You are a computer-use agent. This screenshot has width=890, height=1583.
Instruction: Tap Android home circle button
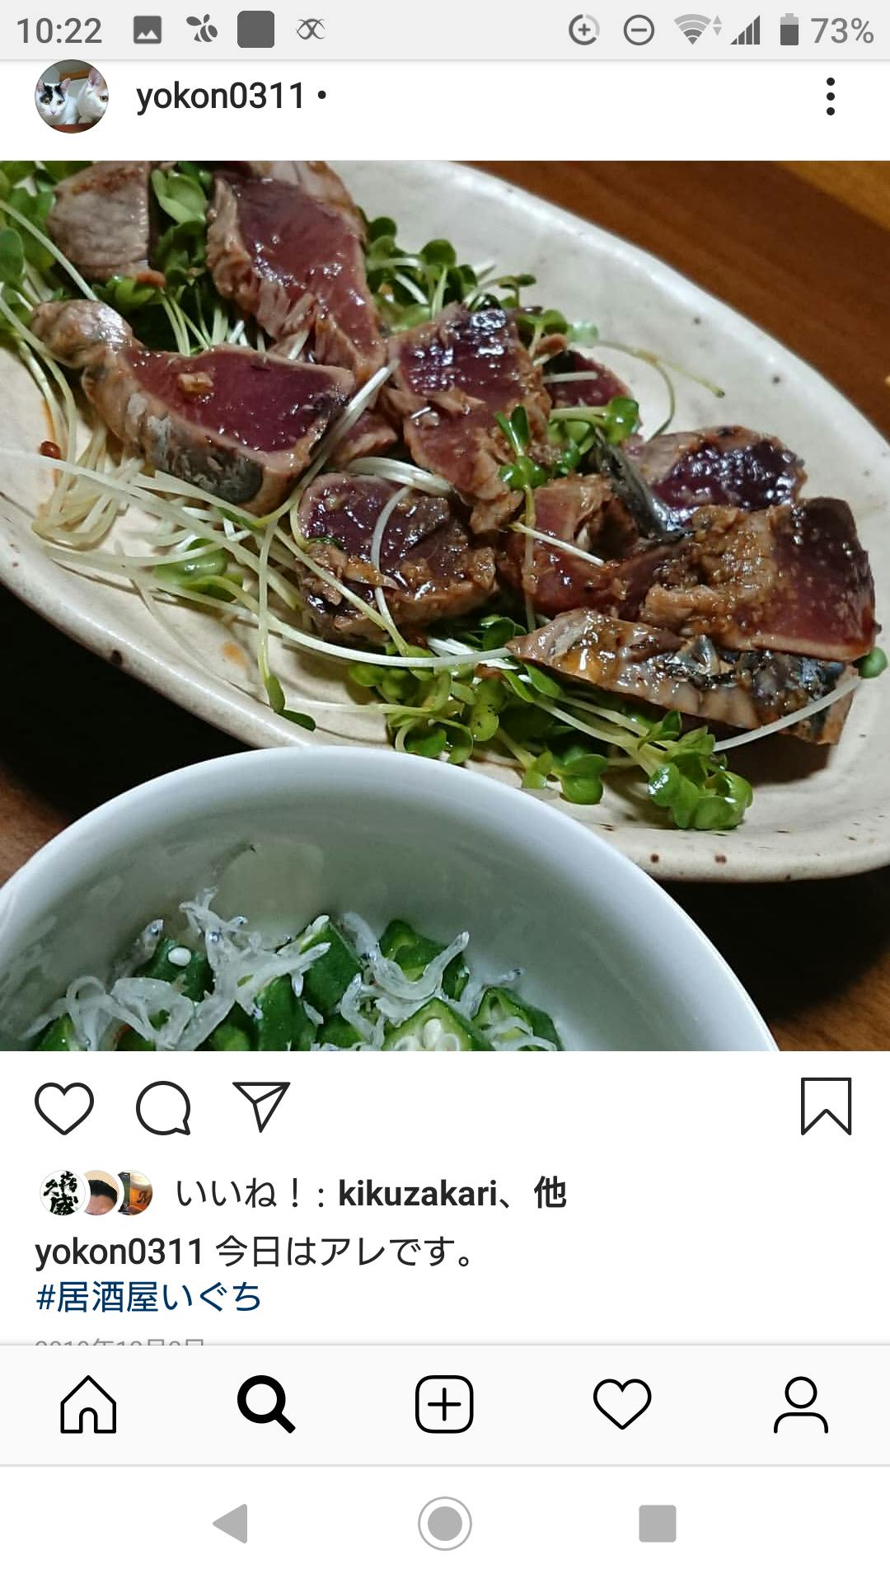point(445,1523)
